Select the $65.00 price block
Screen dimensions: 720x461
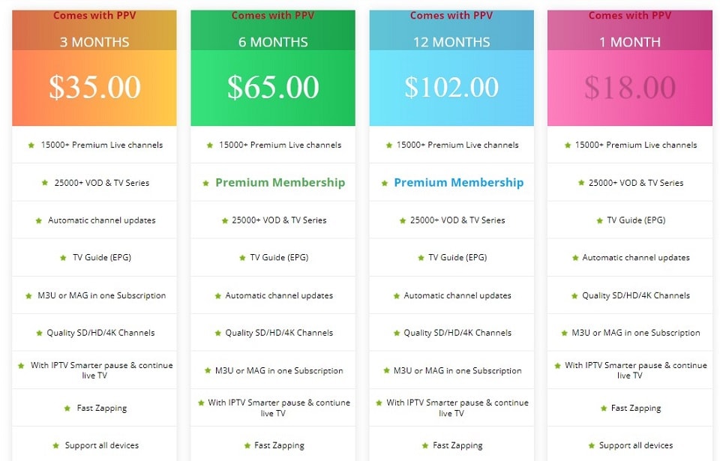[273, 88]
